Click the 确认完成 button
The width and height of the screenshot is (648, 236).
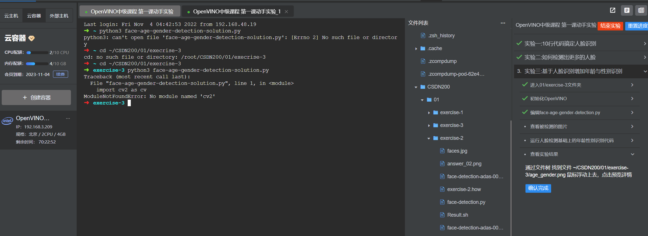pos(538,188)
